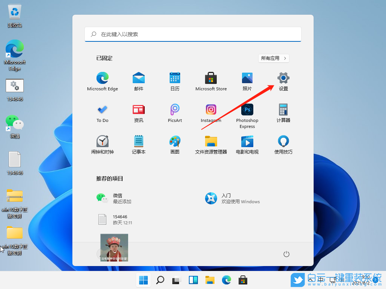The image size is (386, 289).
Task: Click the user profile picture thumbnail
Action: click(114, 247)
